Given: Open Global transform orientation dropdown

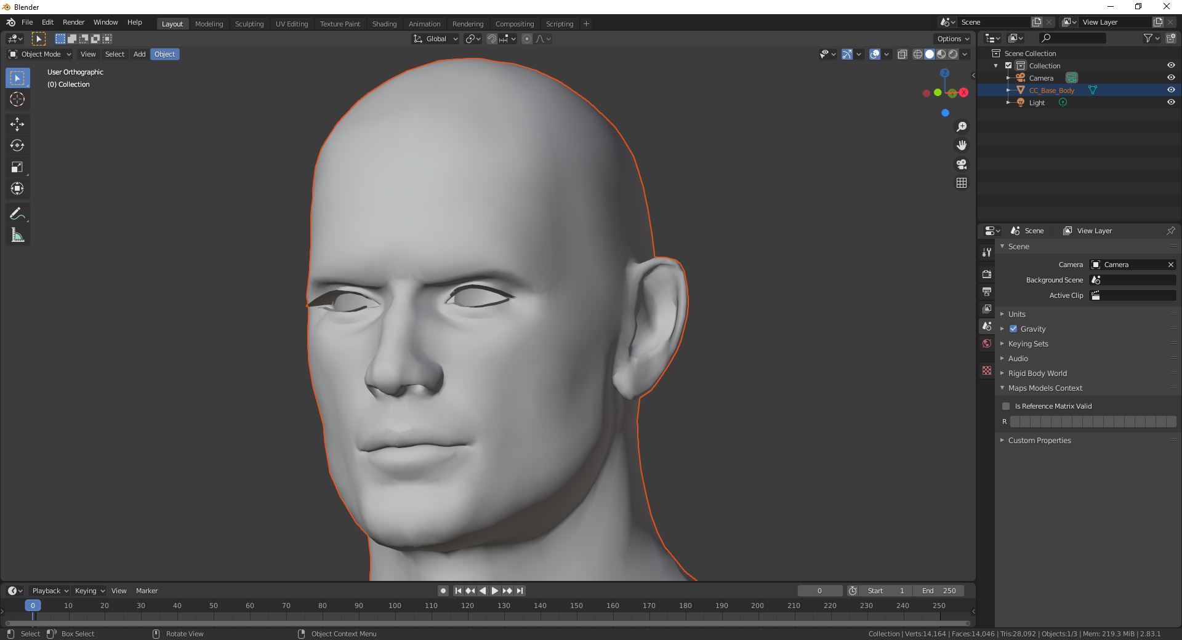Looking at the screenshot, I should pos(436,39).
